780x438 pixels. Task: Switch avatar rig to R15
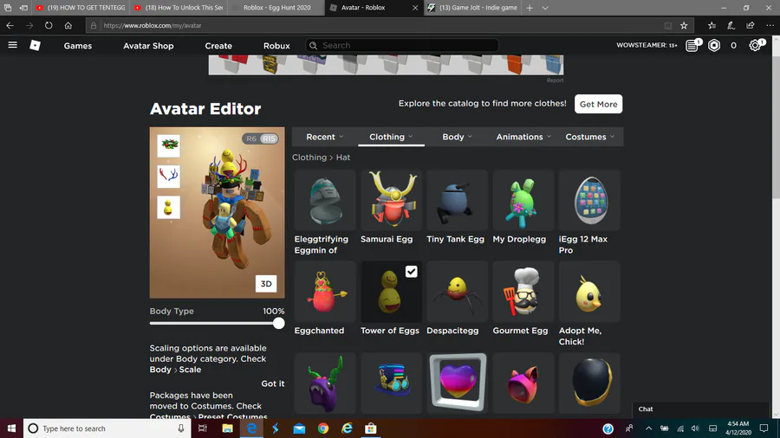[x=269, y=138]
